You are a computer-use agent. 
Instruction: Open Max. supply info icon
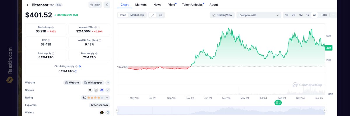pos(97,53)
